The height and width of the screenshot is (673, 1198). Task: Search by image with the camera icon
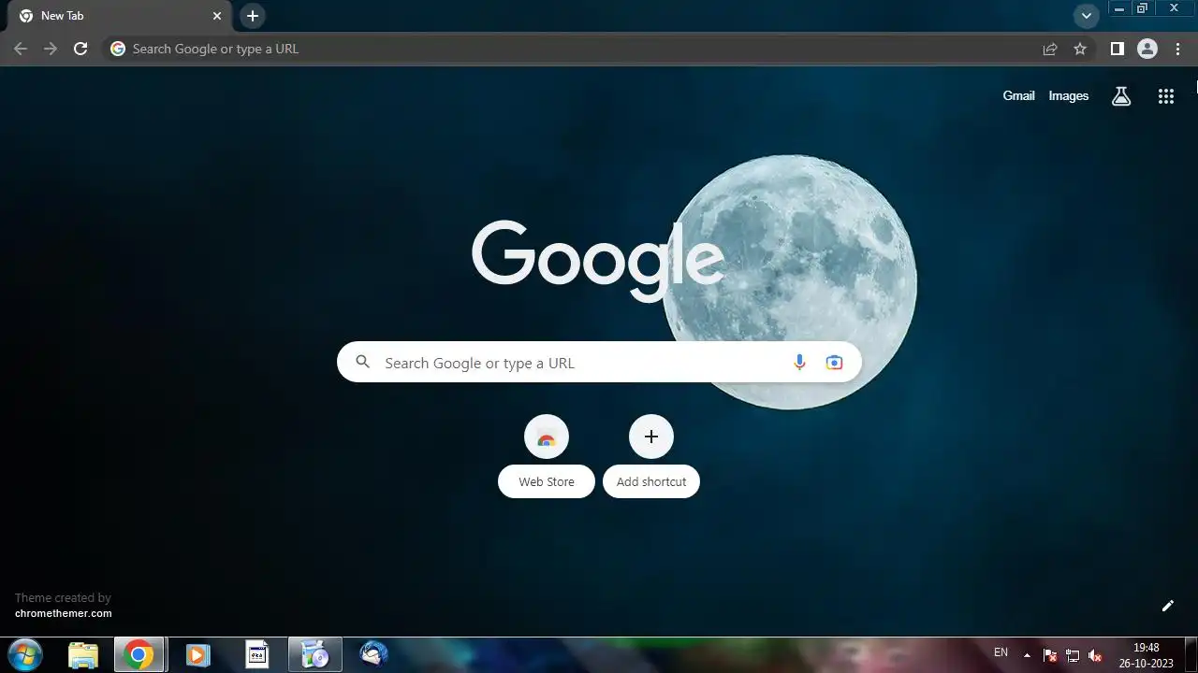[x=834, y=363]
